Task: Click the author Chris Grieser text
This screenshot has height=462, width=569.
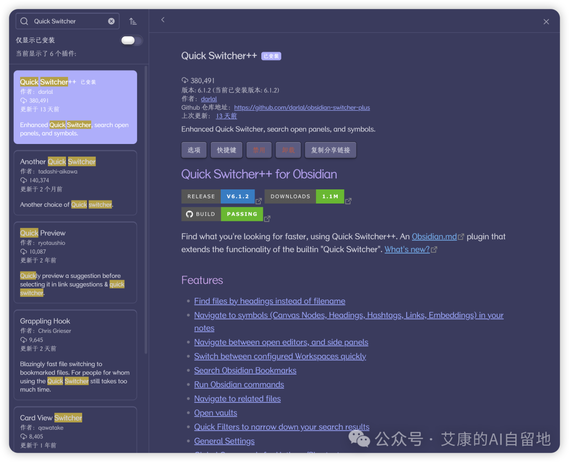Action: 54,331
